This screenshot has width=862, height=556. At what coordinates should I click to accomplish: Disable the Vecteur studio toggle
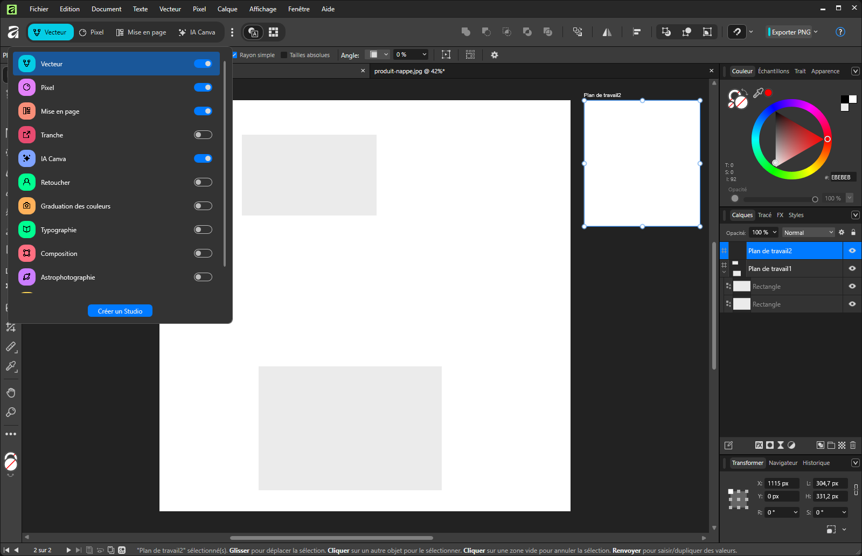(x=203, y=64)
